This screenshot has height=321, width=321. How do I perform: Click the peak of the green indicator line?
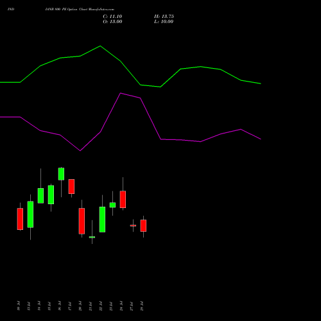pyautogui.click(x=100, y=46)
